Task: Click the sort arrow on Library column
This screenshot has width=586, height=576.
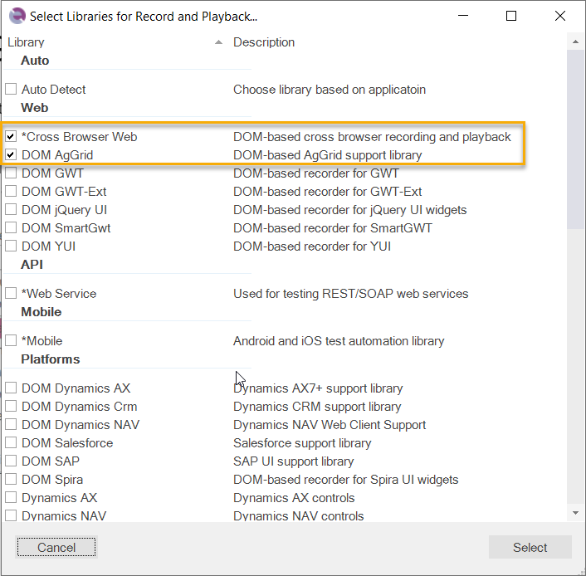Action: tap(218, 42)
